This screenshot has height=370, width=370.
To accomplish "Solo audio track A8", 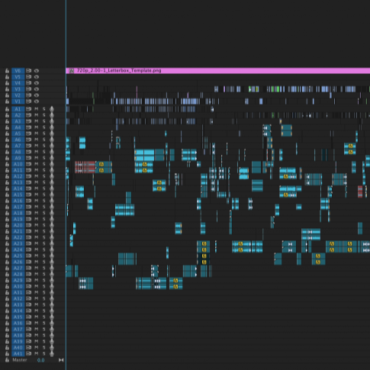I will (44, 152).
